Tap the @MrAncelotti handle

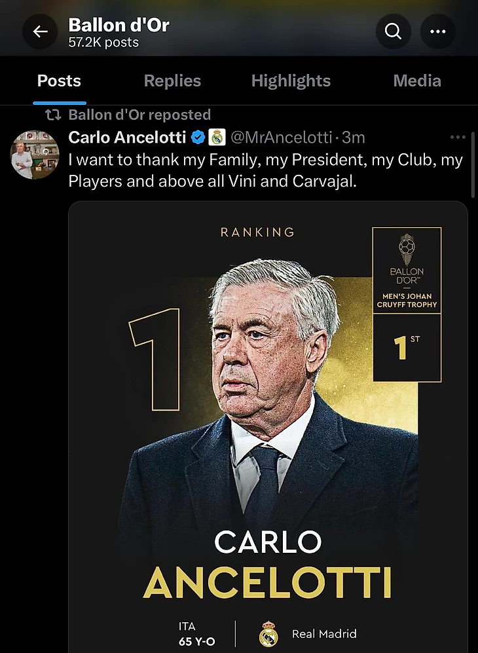[280, 138]
